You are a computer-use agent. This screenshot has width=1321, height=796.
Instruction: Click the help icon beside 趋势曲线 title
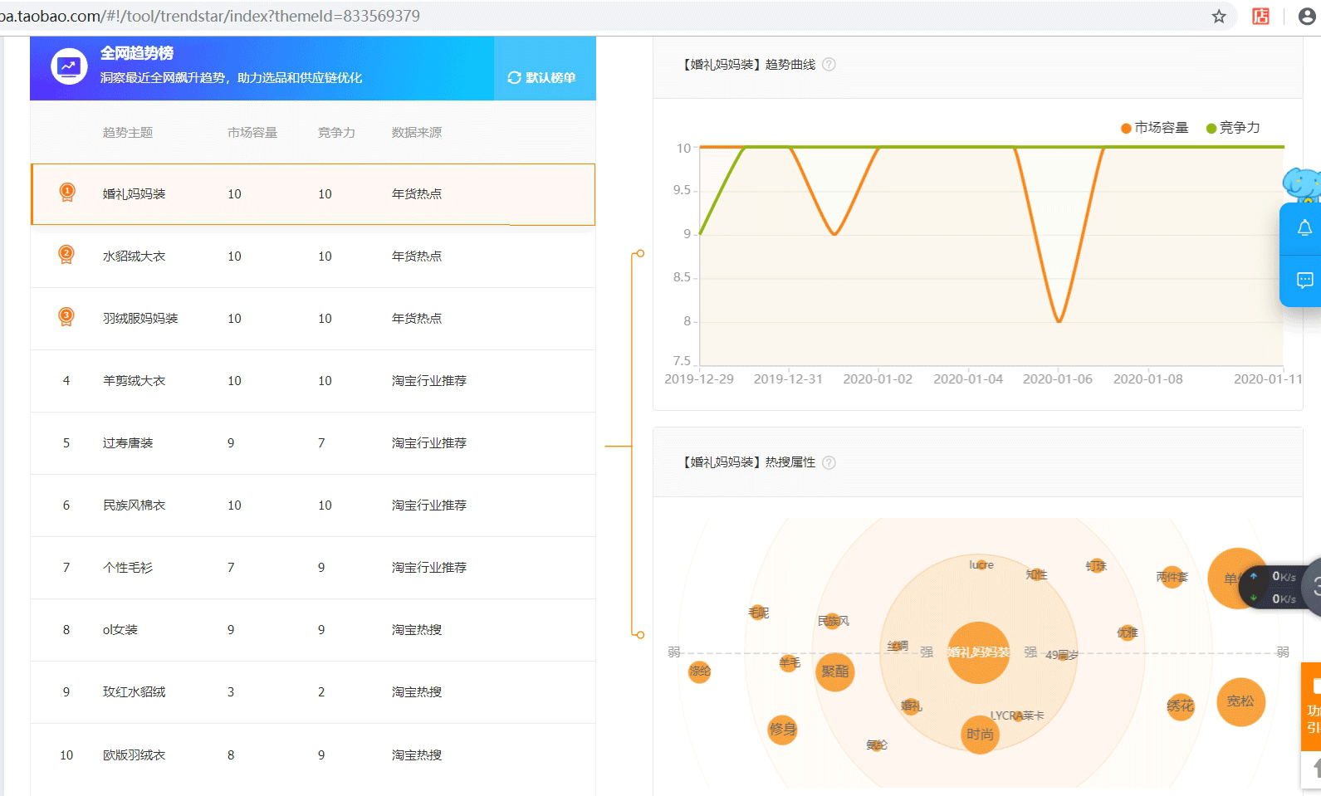829,65
